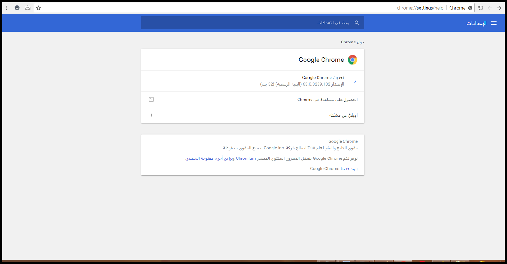Screen dimensions: 507x264
Task: Go back using the left arrow
Action: 490,8
